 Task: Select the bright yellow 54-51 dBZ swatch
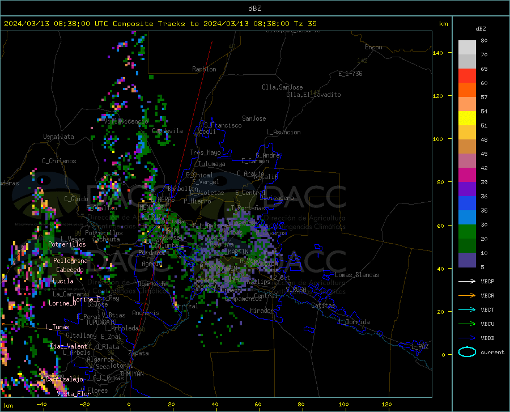coord(467,118)
